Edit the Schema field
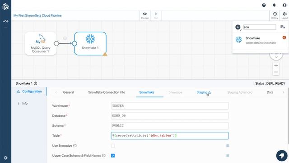This screenshot has height=163, width=289. click(170, 126)
